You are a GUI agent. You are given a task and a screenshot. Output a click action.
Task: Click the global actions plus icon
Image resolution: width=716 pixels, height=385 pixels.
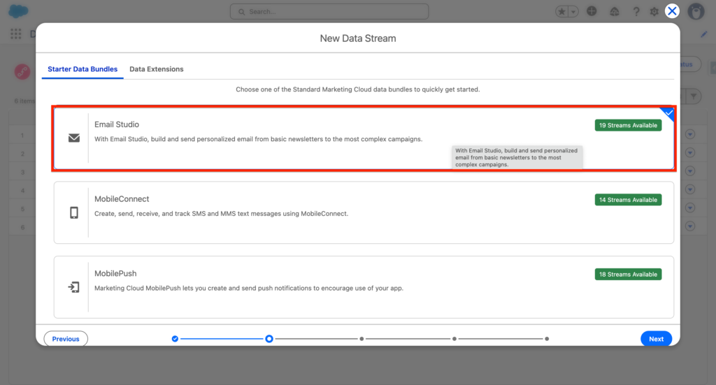[592, 11]
